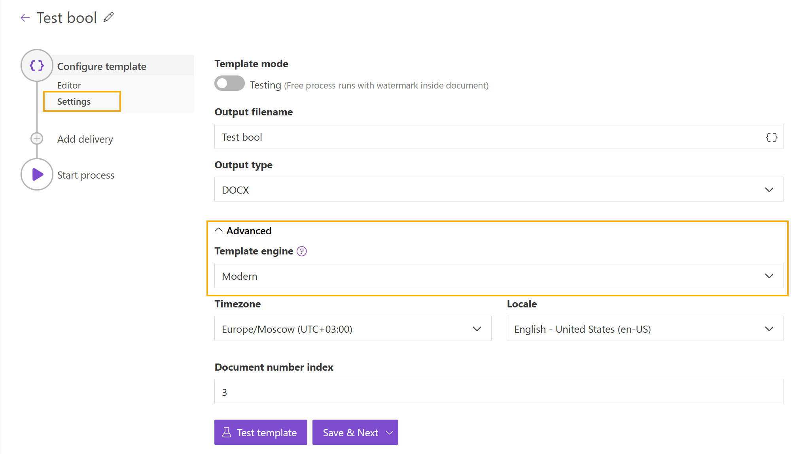
Task: Click the Save & Next button
Action: (350, 433)
